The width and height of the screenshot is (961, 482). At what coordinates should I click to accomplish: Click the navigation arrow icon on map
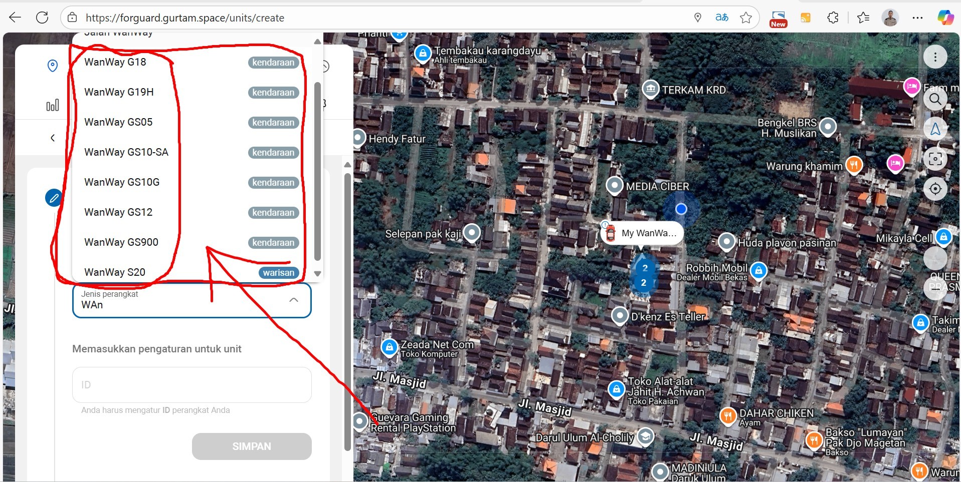point(935,129)
